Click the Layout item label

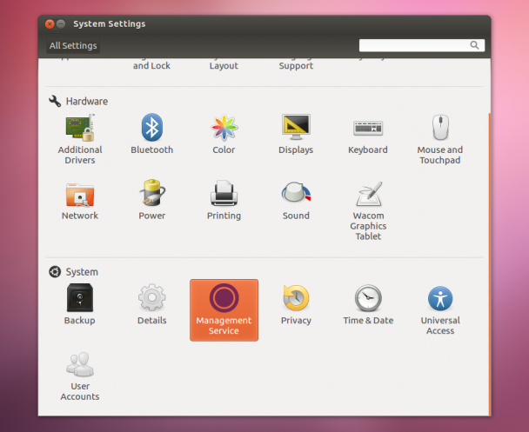(x=224, y=65)
